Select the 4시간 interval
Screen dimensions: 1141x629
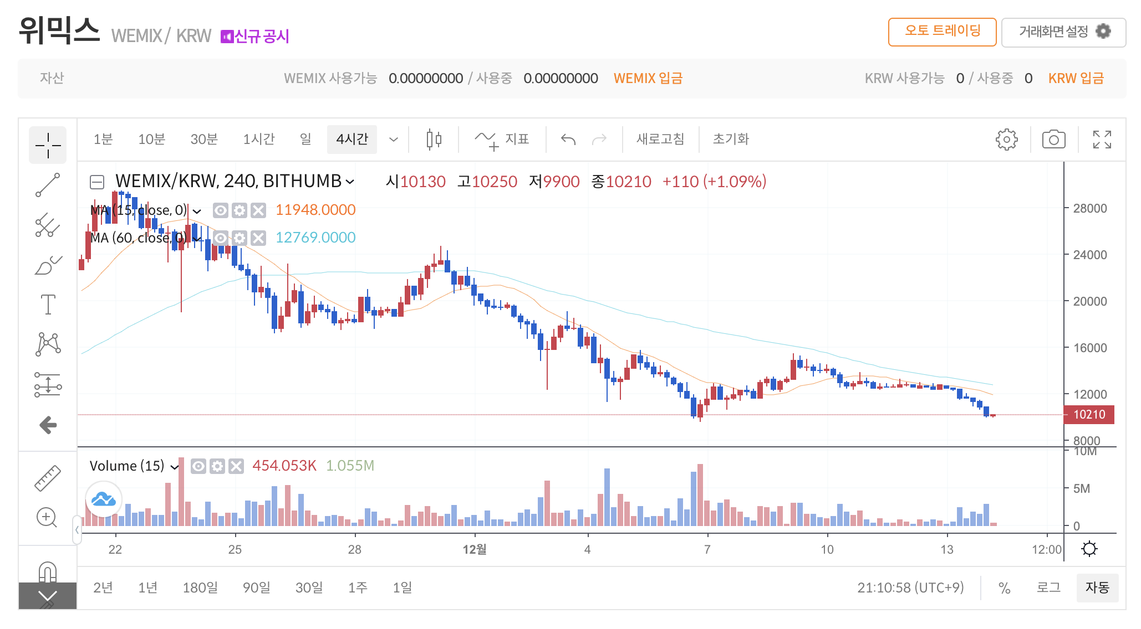pos(352,139)
